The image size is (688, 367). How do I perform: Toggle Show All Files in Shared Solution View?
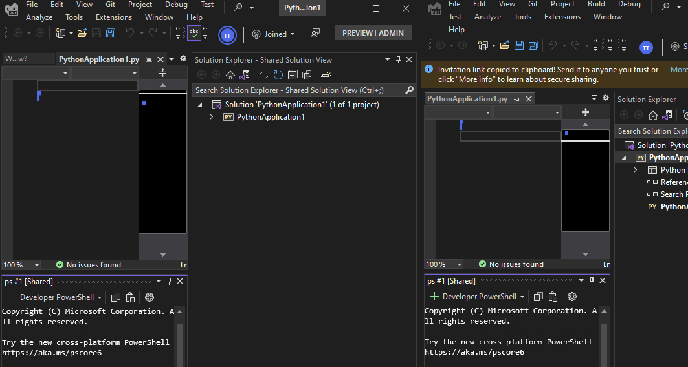pos(307,75)
